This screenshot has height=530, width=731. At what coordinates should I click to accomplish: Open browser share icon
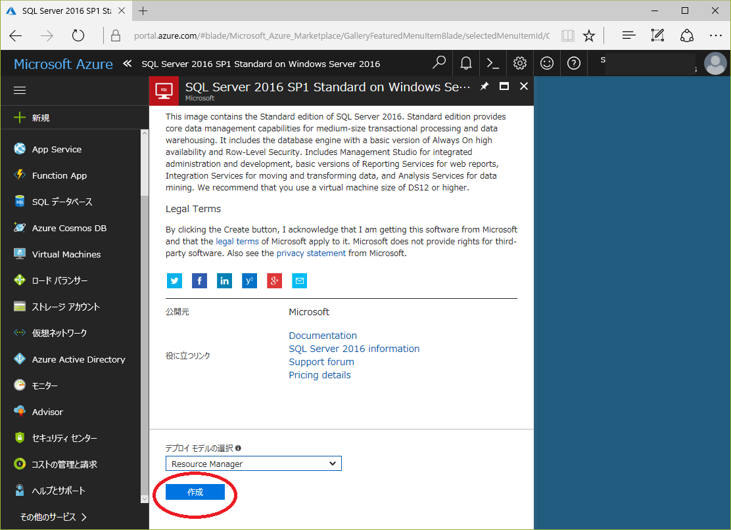click(x=687, y=35)
